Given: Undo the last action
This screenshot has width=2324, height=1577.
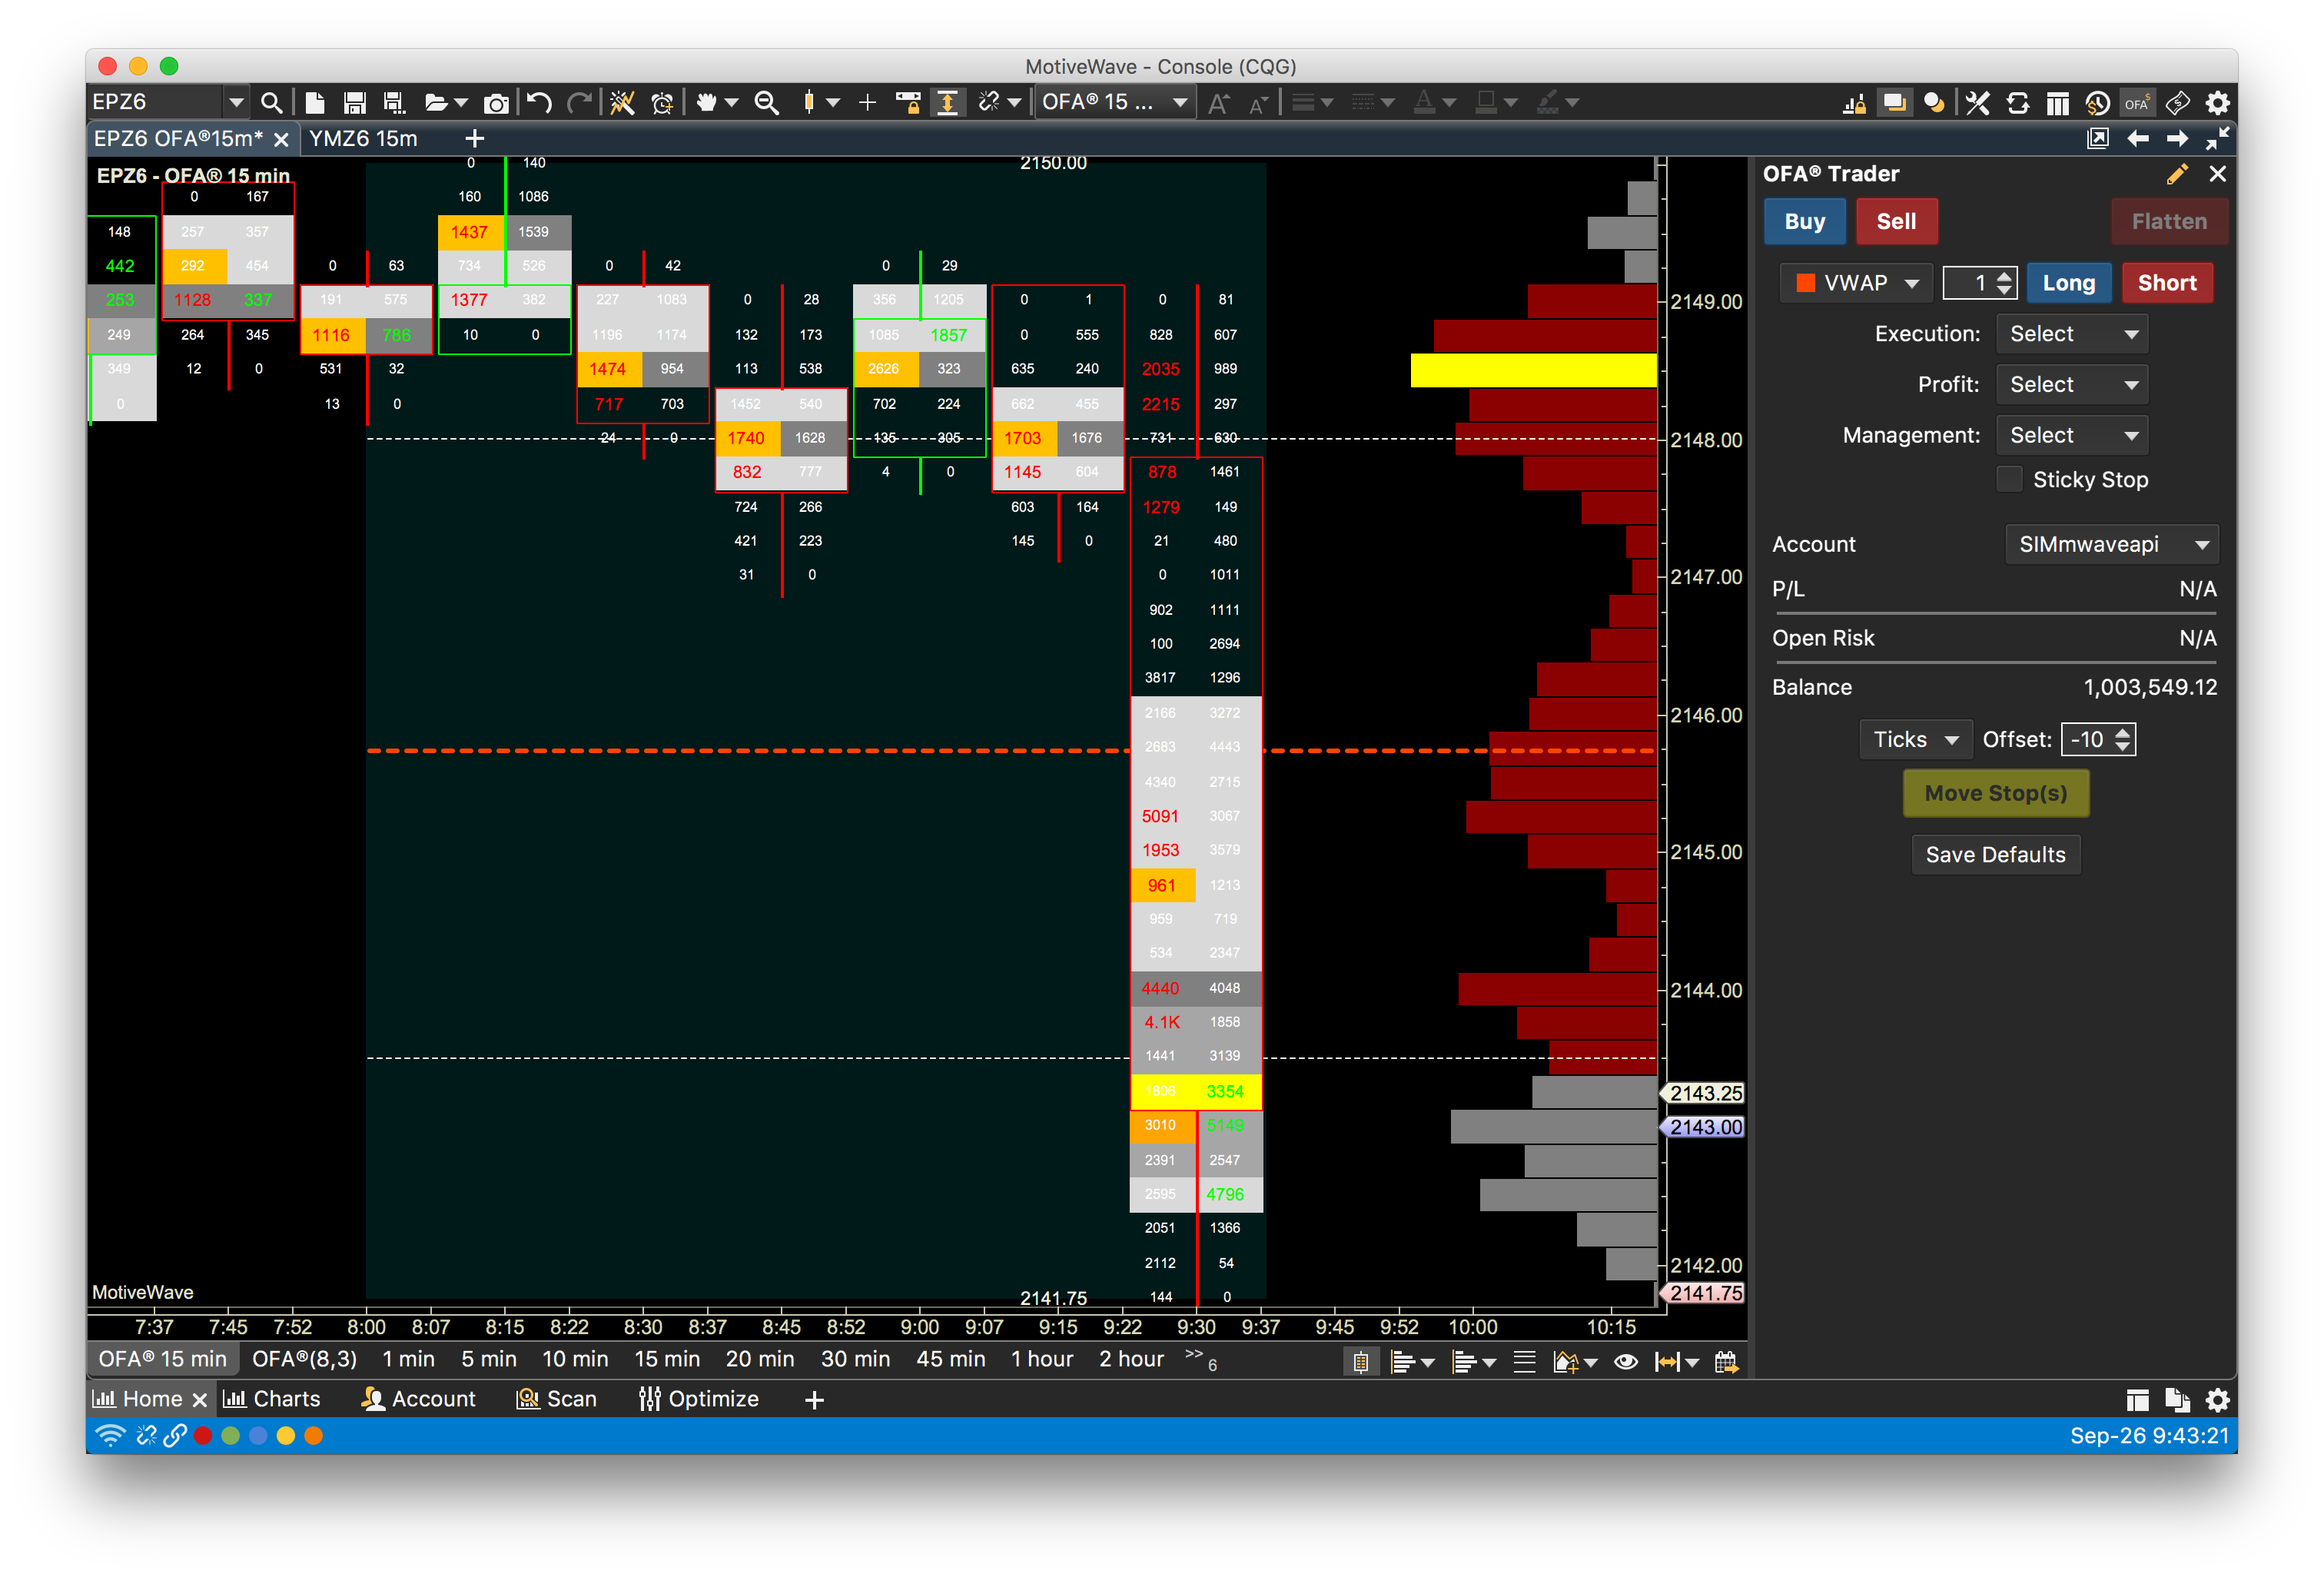Looking at the screenshot, I should coord(539,102).
